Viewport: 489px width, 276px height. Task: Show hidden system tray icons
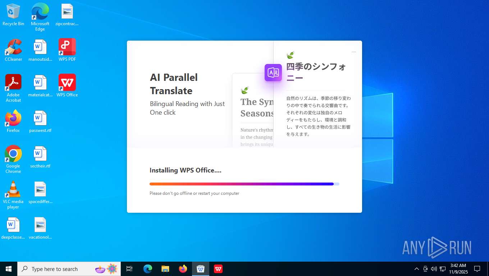(417, 269)
